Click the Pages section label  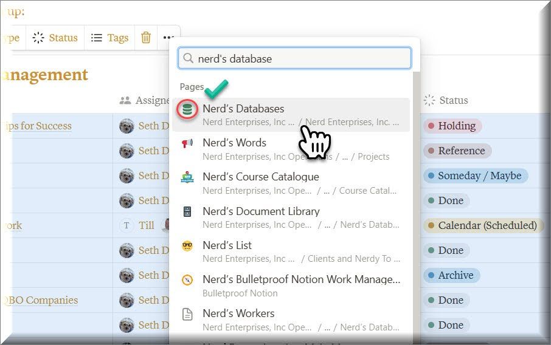pos(192,87)
